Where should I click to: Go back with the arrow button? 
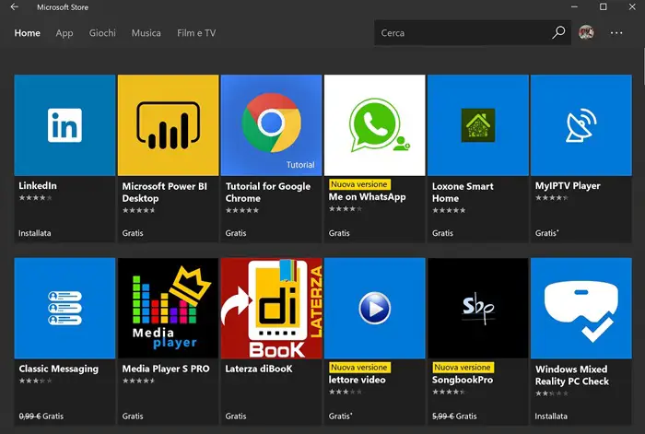pyautogui.click(x=15, y=7)
